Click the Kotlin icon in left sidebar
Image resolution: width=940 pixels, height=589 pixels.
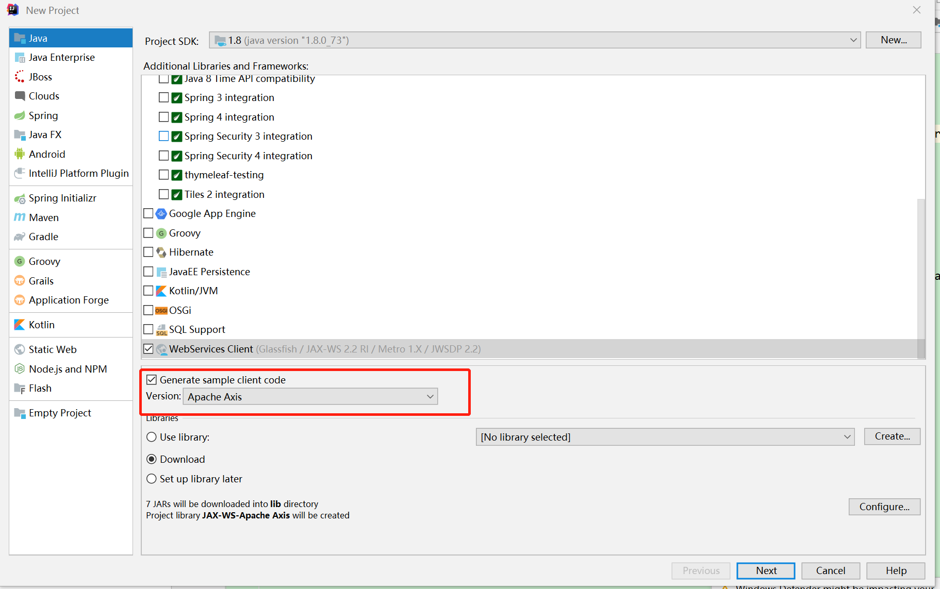pos(20,325)
